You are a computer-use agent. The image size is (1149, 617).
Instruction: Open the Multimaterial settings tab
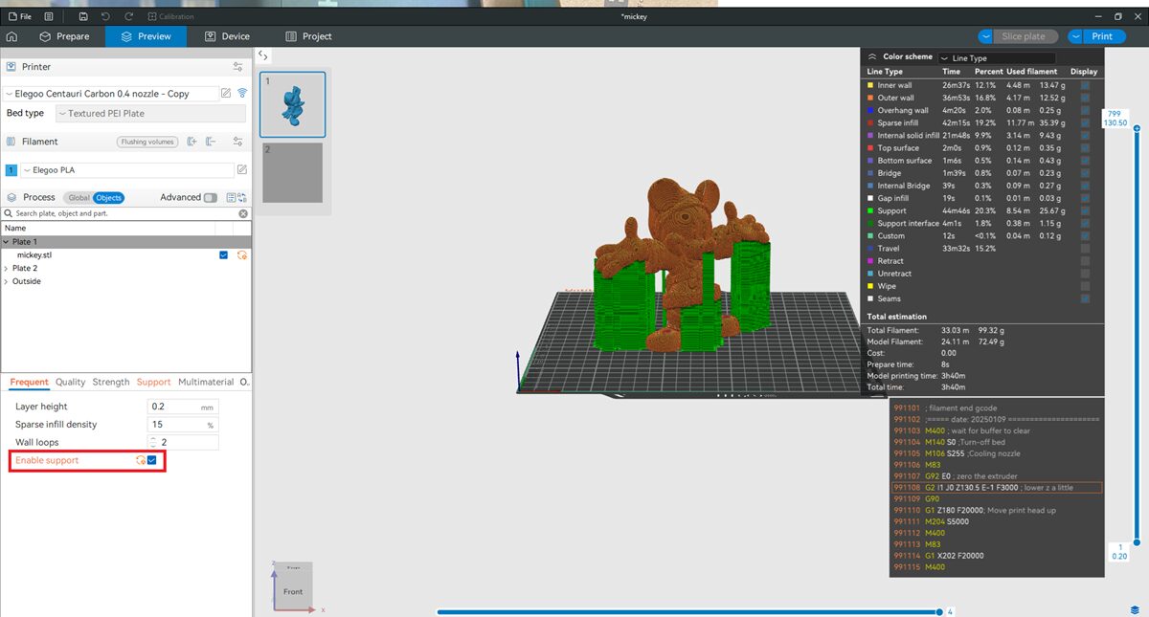click(206, 382)
